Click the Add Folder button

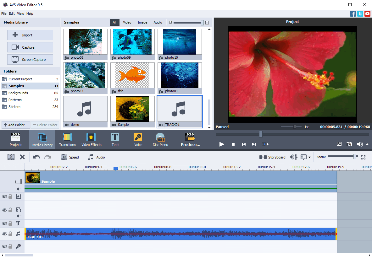(x=15, y=125)
